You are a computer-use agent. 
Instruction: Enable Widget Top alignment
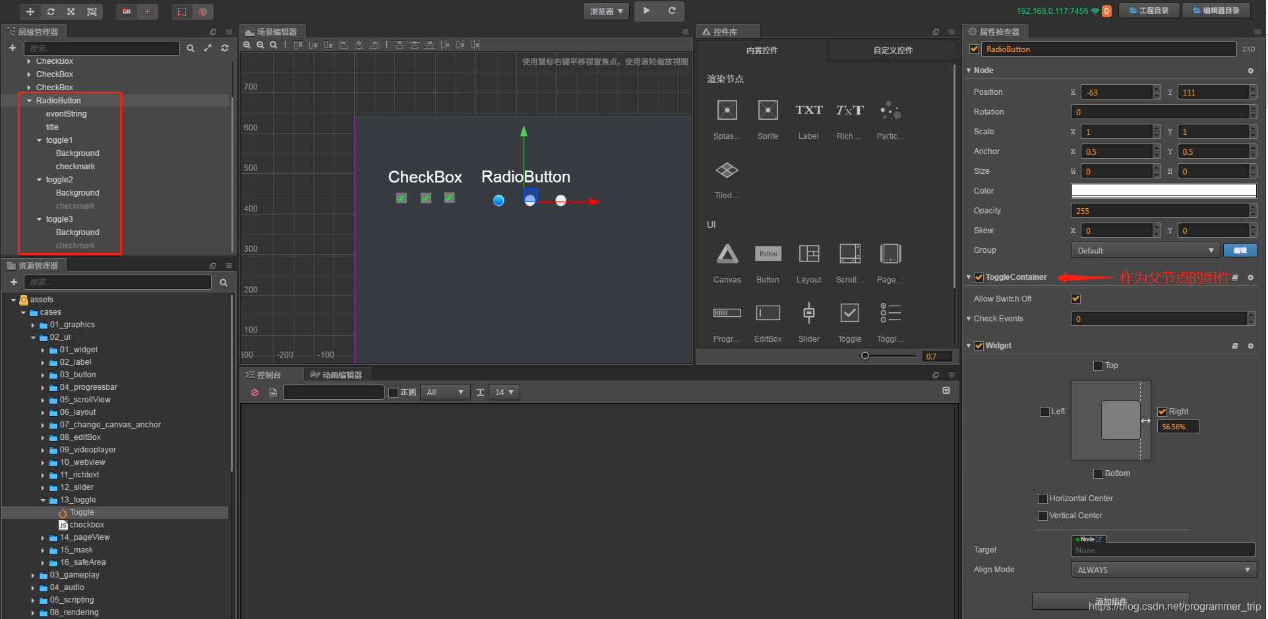[x=1098, y=365]
